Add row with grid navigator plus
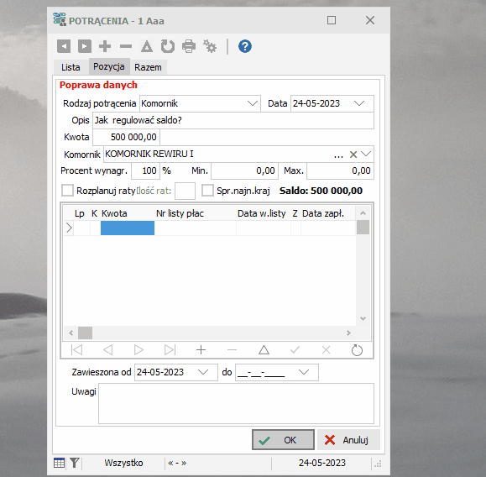This screenshot has width=486, height=477. click(201, 350)
